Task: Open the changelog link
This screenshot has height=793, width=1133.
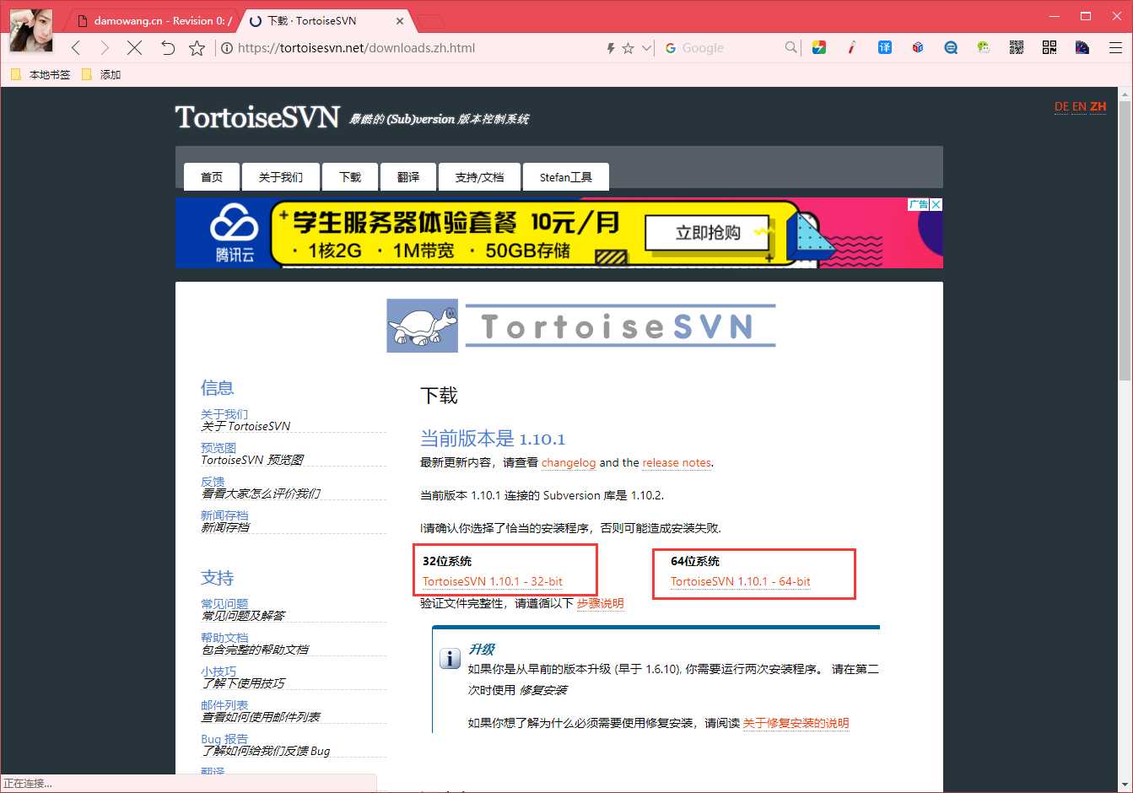Action: (x=569, y=462)
